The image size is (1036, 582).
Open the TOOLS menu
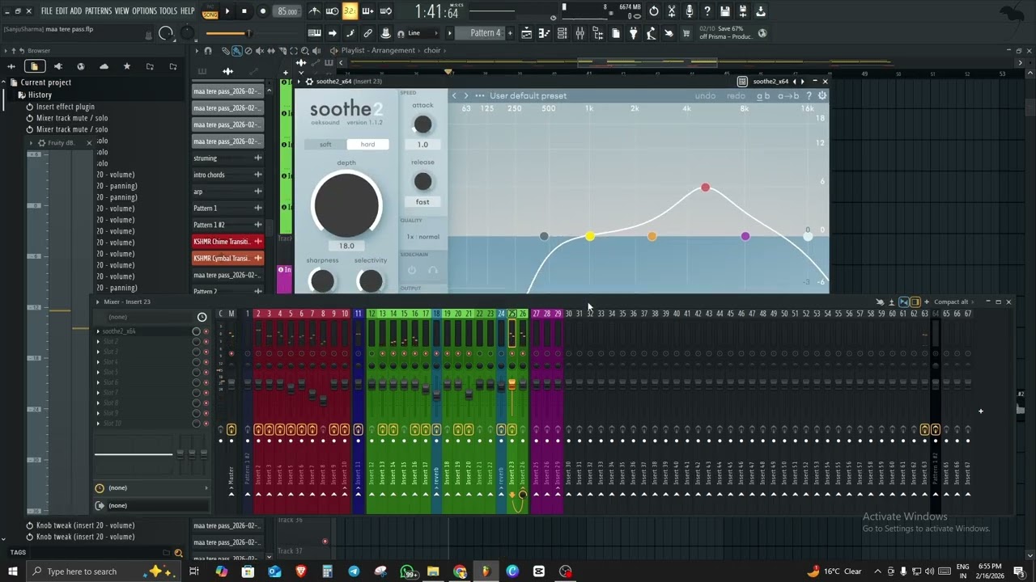click(168, 11)
